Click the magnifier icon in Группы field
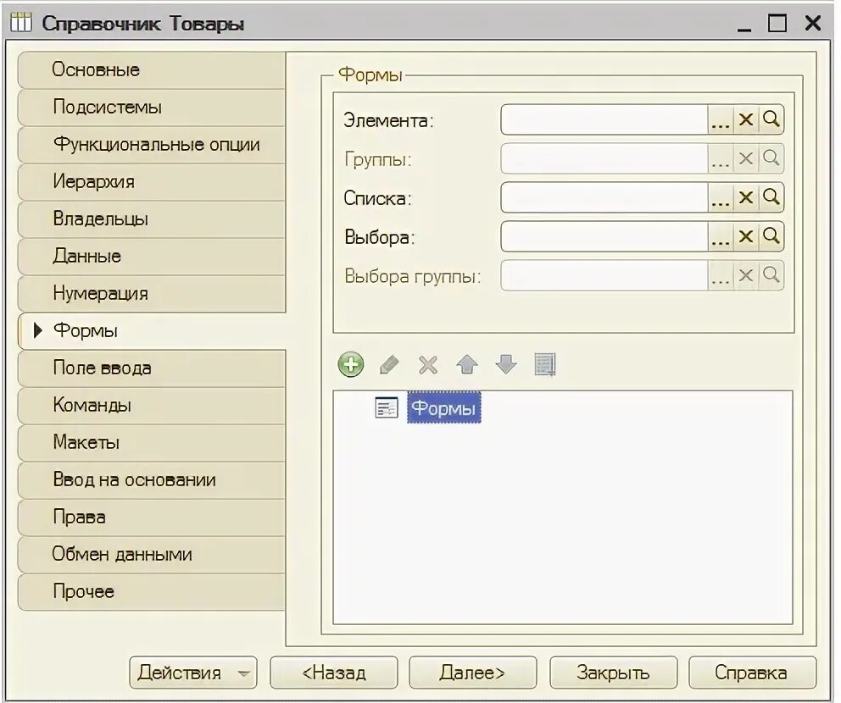 pyautogui.click(x=771, y=158)
